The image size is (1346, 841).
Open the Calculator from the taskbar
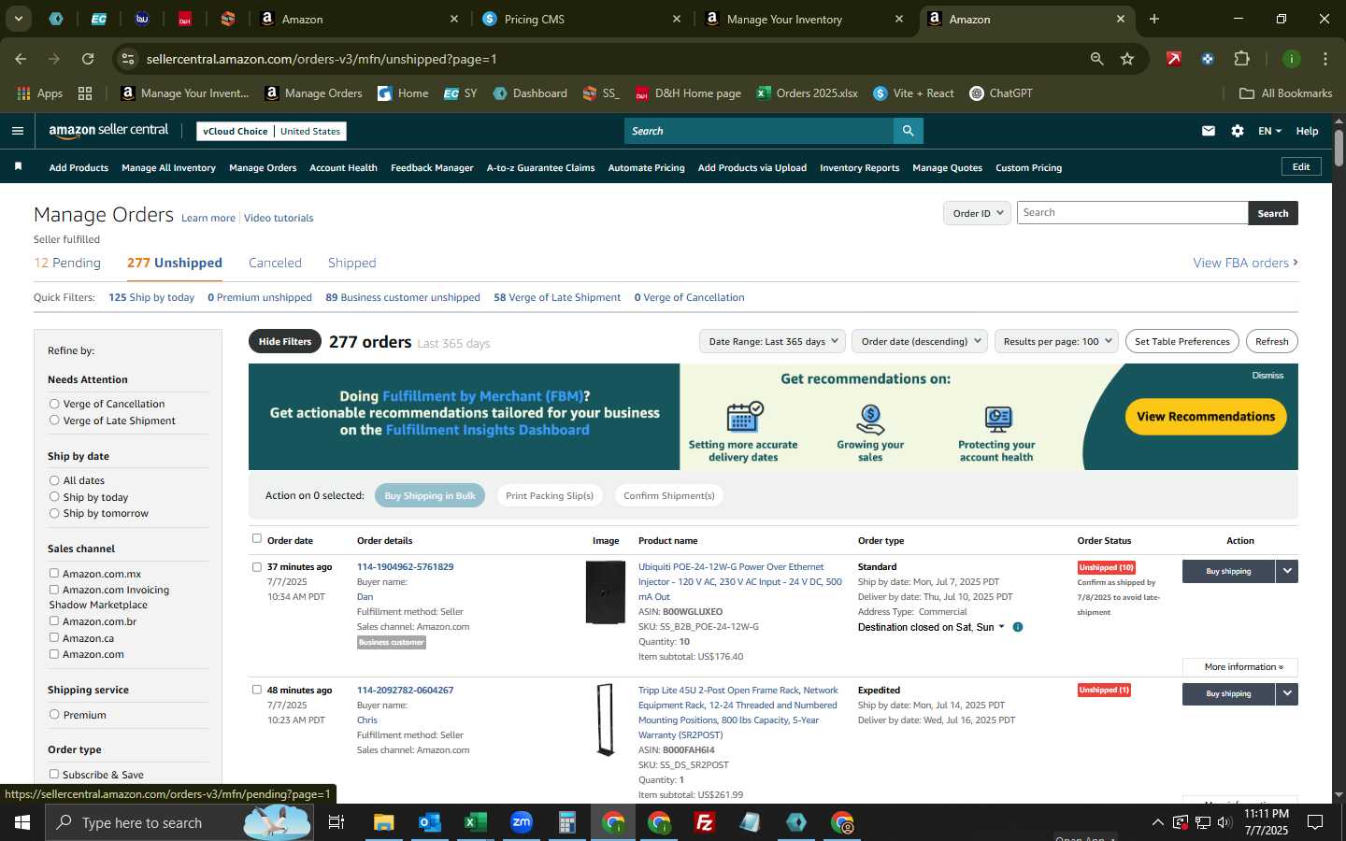tap(566, 822)
